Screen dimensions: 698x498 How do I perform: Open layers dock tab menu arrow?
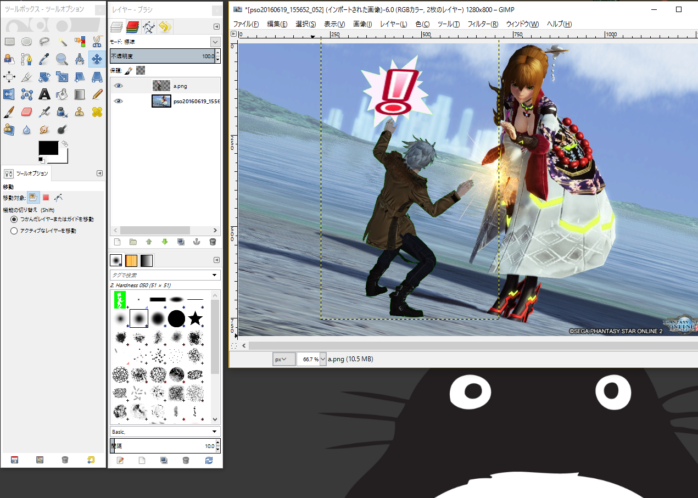(x=216, y=26)
